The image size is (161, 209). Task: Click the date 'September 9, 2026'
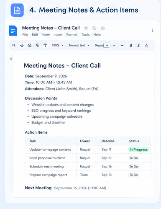(x=51, y=76)
